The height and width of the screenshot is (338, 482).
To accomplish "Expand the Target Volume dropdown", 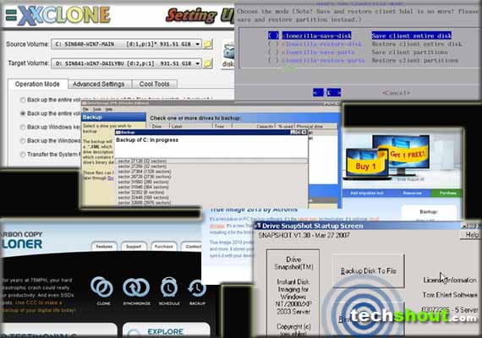I will (198, 63).
